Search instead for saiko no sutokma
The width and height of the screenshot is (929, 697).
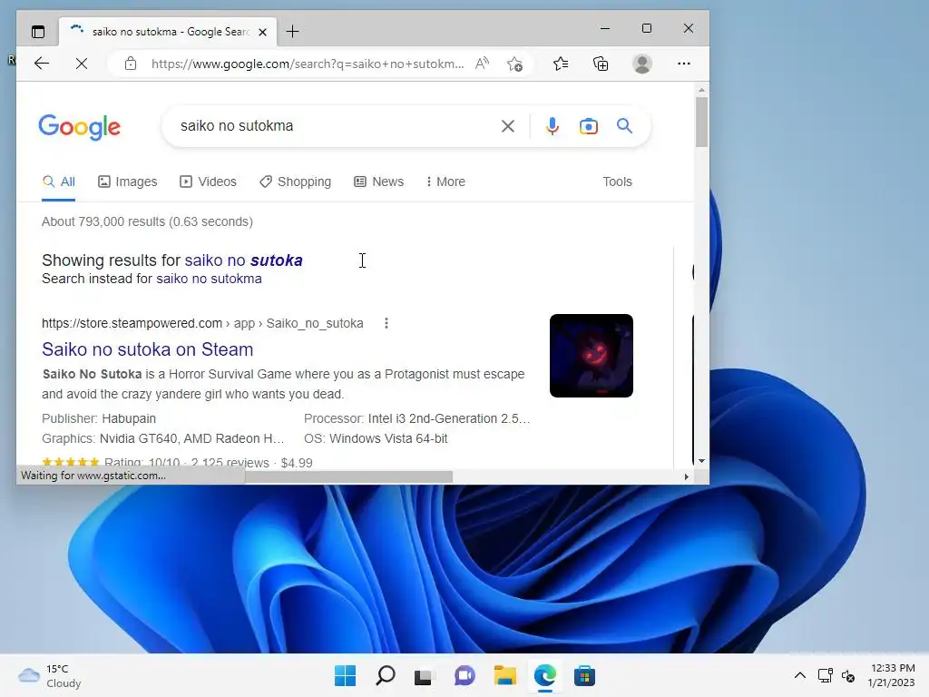point(209,279)
